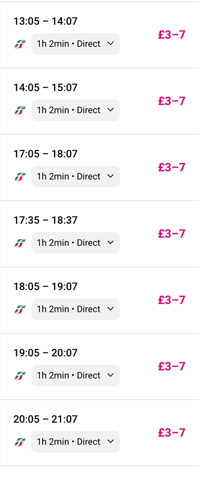Click the Trenitalia logo on 19:05 train
The image size is (199, 477).
pos(20,376)
